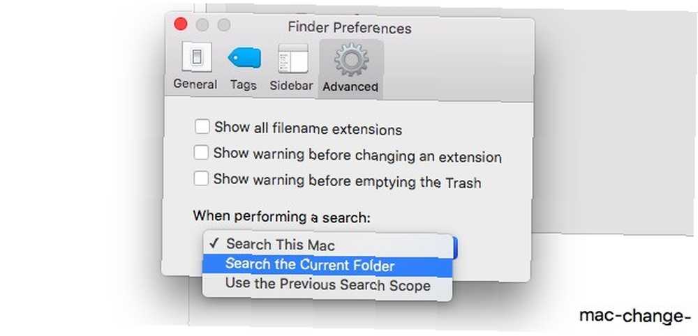Screen dimensions: 698x336
Task: Click the red close window button
Action: click(180, 24)
